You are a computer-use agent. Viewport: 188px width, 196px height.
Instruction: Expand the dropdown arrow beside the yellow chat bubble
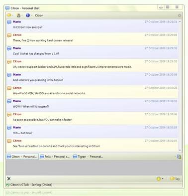12,15
